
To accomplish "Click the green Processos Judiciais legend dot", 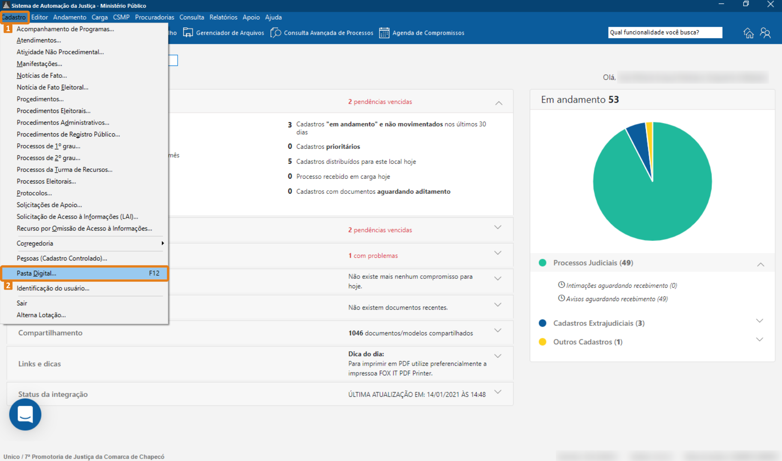I will tap(542, 263).
